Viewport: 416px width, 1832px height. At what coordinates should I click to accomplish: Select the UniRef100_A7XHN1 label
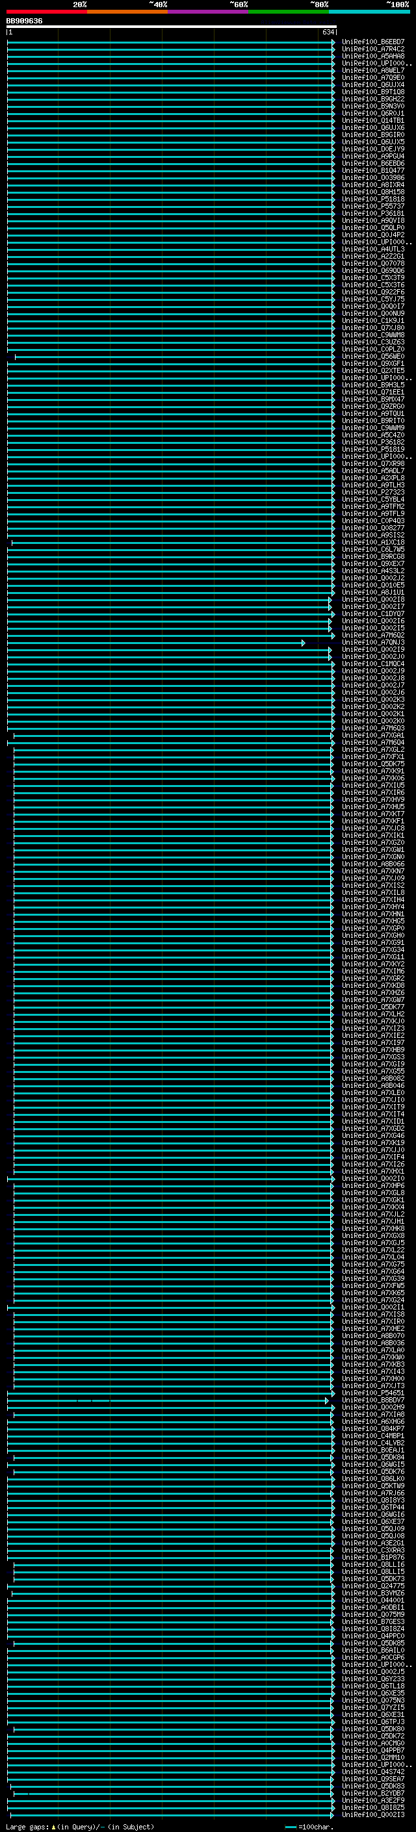(372, 914)
